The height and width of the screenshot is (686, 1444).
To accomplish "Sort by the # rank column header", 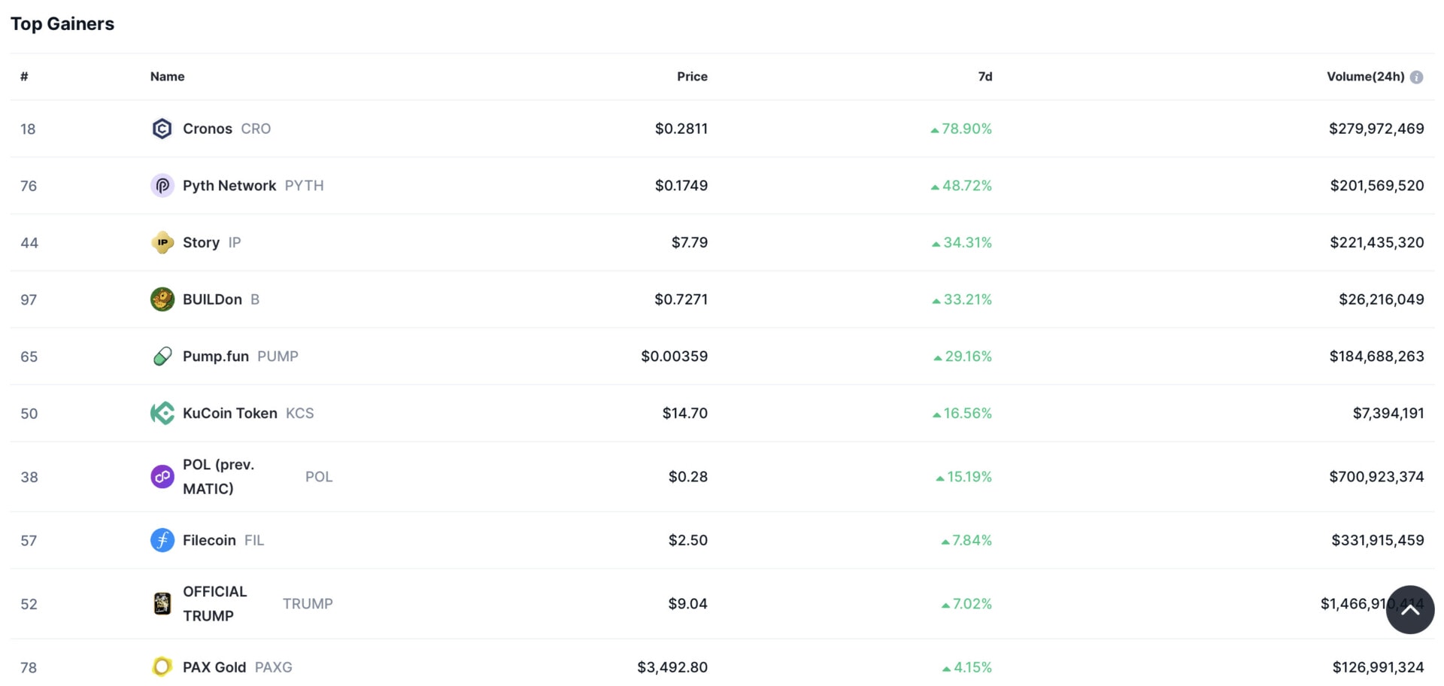I will click(x=24, y=77).
